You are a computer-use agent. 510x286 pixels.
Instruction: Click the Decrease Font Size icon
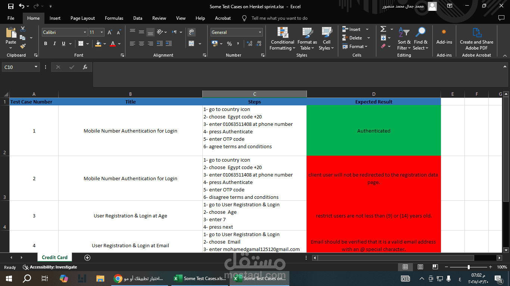pyautogui.click(x=119, y=32)
